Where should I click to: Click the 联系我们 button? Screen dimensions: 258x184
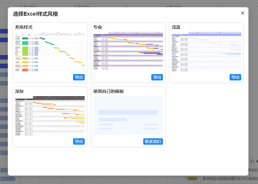[153, 141]
